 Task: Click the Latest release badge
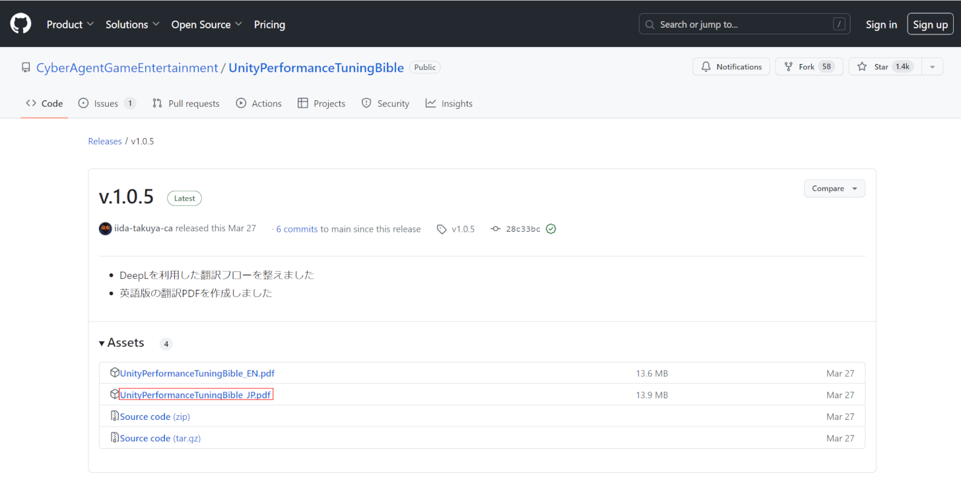click(x=184, y=198)
